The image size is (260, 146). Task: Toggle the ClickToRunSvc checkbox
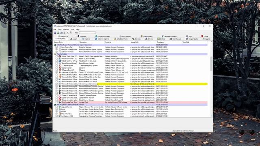click(56, 114)
